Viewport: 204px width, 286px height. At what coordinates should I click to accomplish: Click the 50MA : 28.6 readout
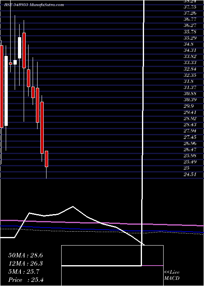(x=26, y=255)
